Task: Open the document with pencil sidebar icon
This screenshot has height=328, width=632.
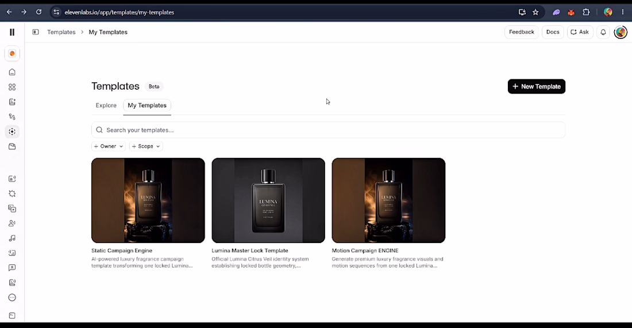Action: [x=12, y=283]
